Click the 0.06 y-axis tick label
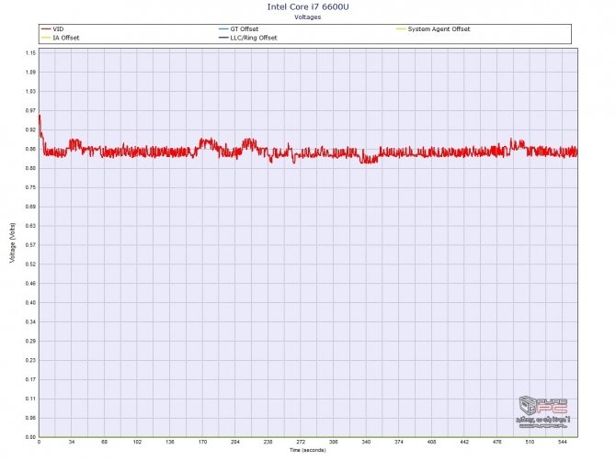 (30, 418)
